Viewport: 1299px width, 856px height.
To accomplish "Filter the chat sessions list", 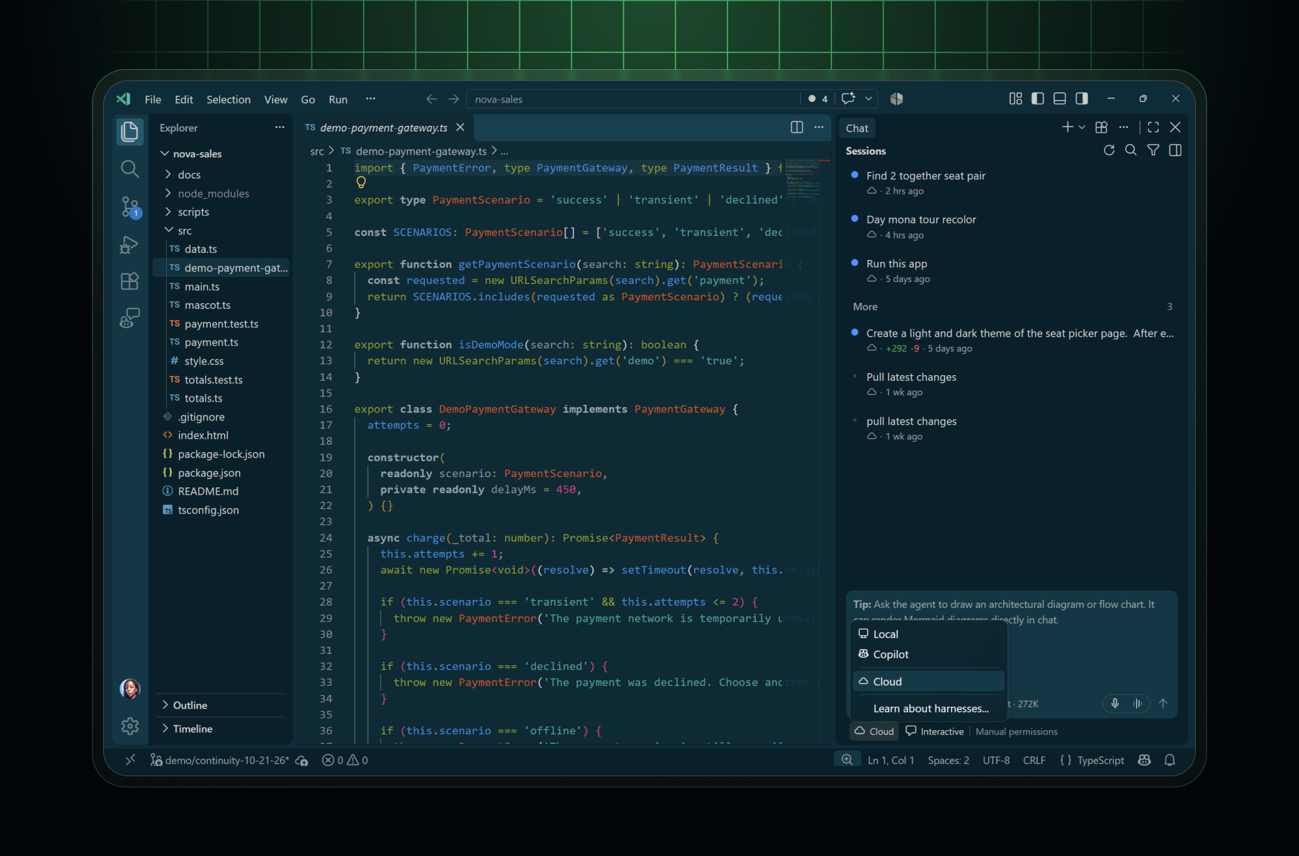I will [x=1153, y=150].
